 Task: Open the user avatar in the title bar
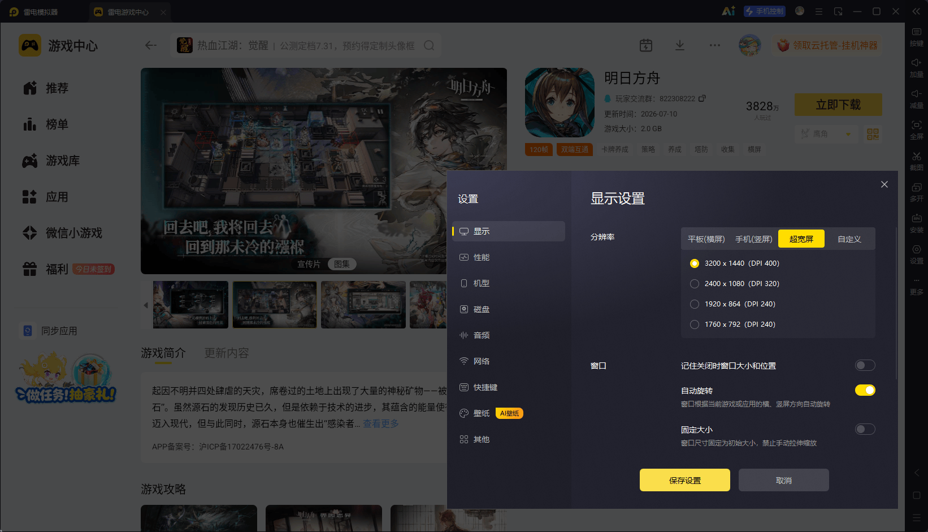click(800, 11)
